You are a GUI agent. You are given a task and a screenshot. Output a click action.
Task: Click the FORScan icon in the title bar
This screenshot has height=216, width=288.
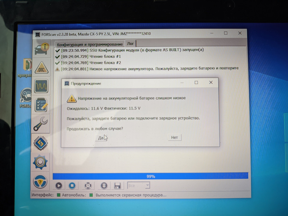(x=38, y=34)
